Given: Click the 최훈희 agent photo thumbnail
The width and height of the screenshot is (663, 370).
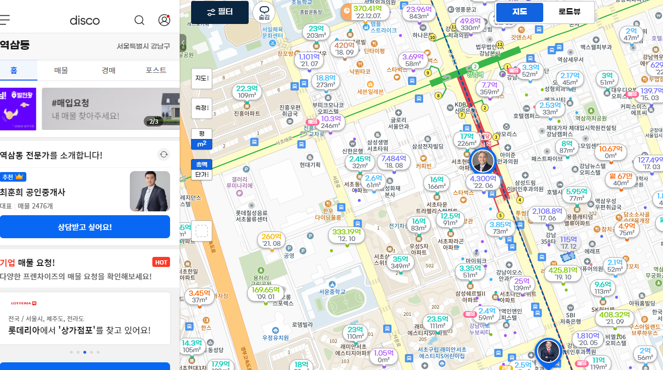Looking at the screenshot, I should coord(150,191).
